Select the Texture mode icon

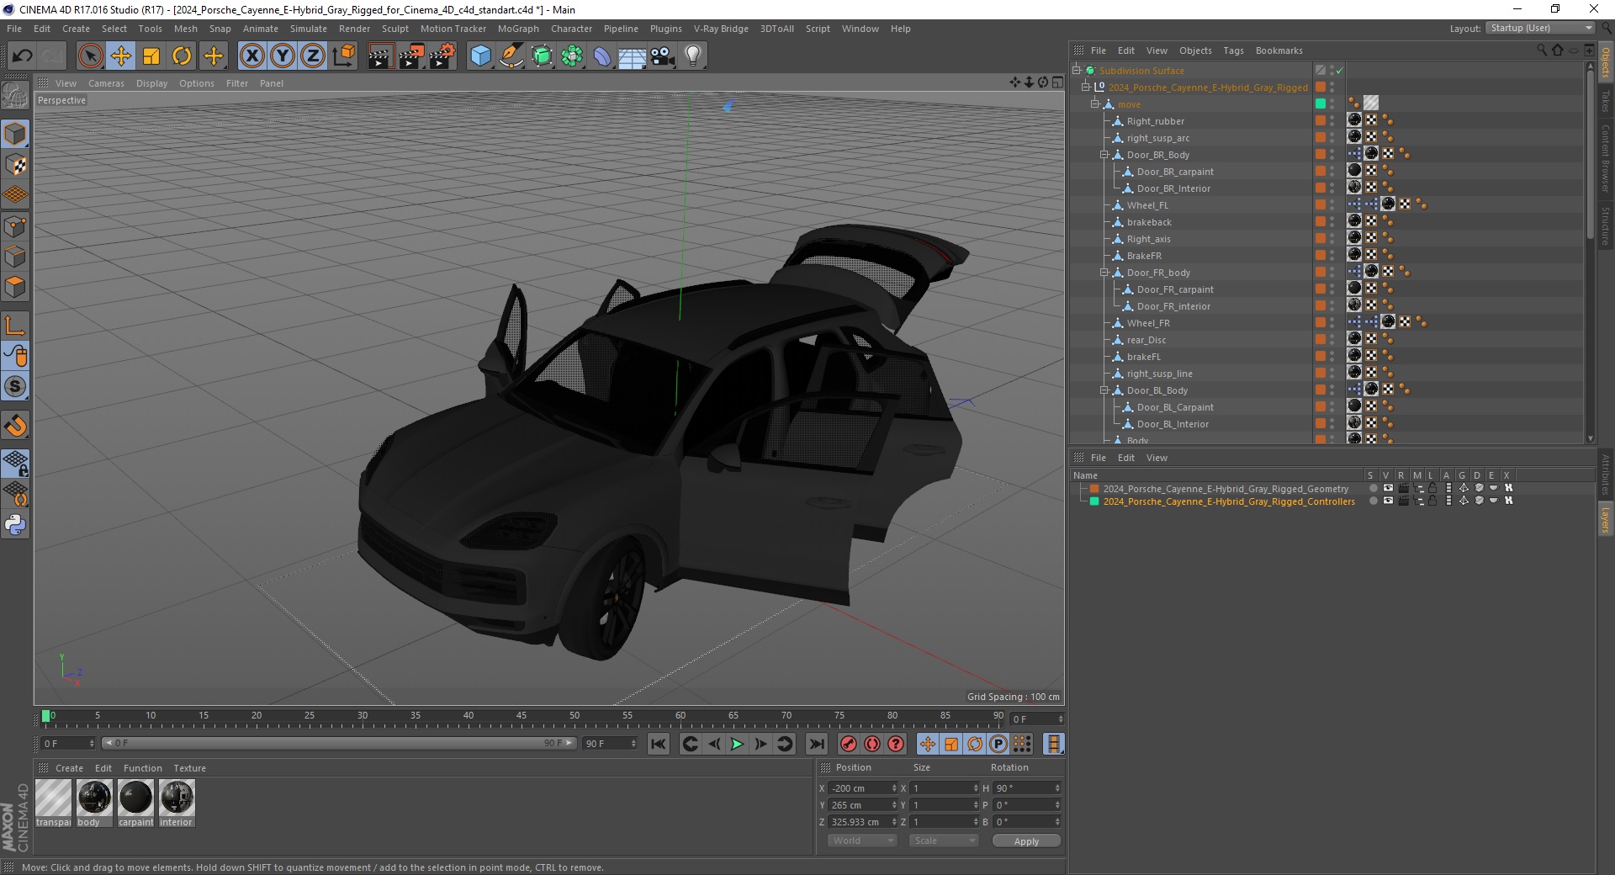(15, 165)
